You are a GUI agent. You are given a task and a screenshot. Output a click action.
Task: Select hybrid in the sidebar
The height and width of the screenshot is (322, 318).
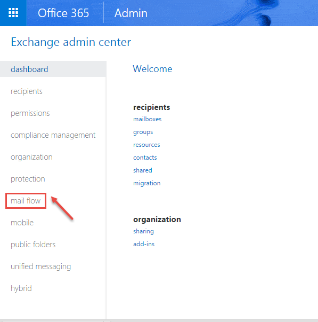coord(21,288)
